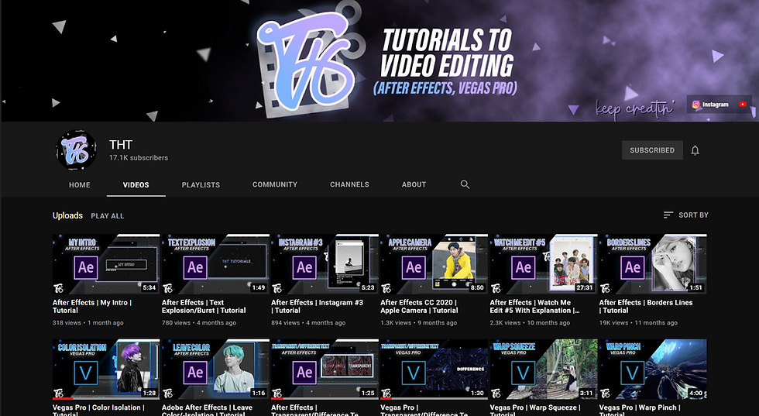Click title 'After Effects | Text Explosion/Burst | Tutorial'
The image size is (759, 416).
click(204, 307)
